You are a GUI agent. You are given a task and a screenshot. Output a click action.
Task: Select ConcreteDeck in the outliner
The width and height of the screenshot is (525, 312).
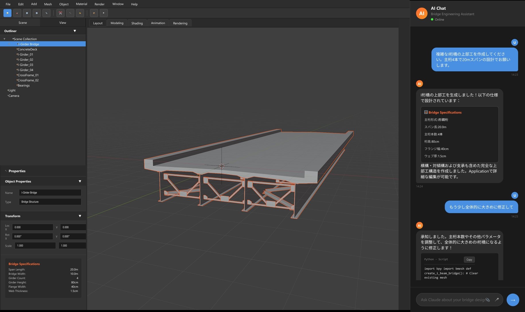tap(28, 49)
